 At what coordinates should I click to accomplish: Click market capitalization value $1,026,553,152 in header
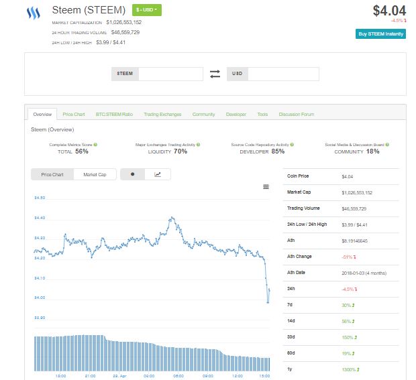[124, 22]
